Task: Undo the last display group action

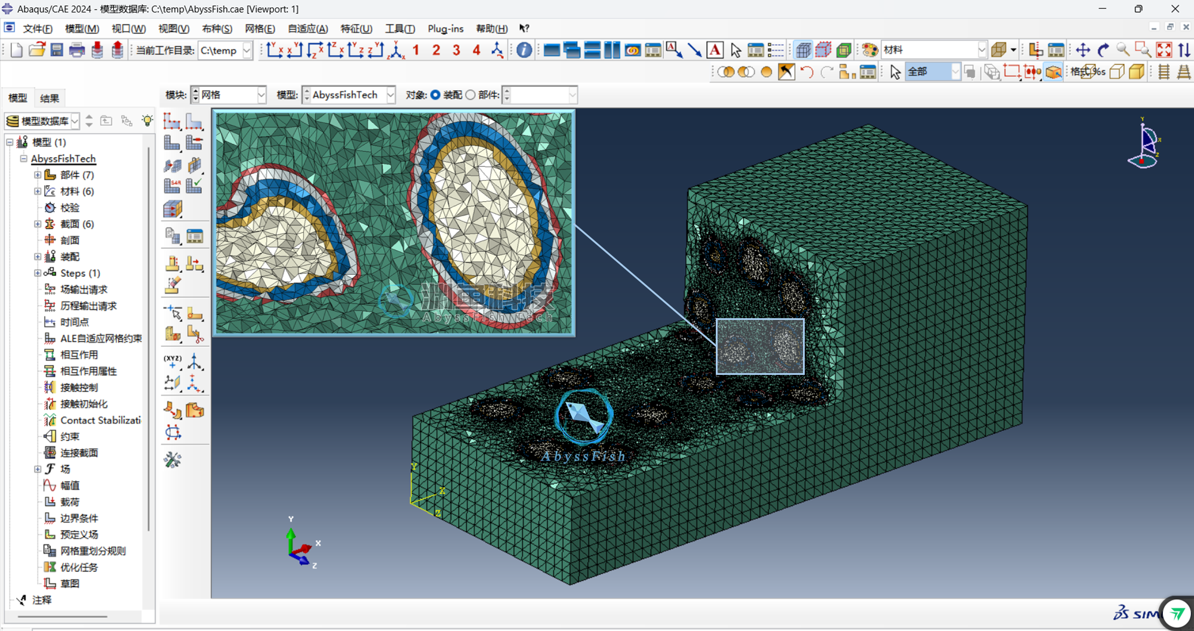Action: tap(807, 72)
